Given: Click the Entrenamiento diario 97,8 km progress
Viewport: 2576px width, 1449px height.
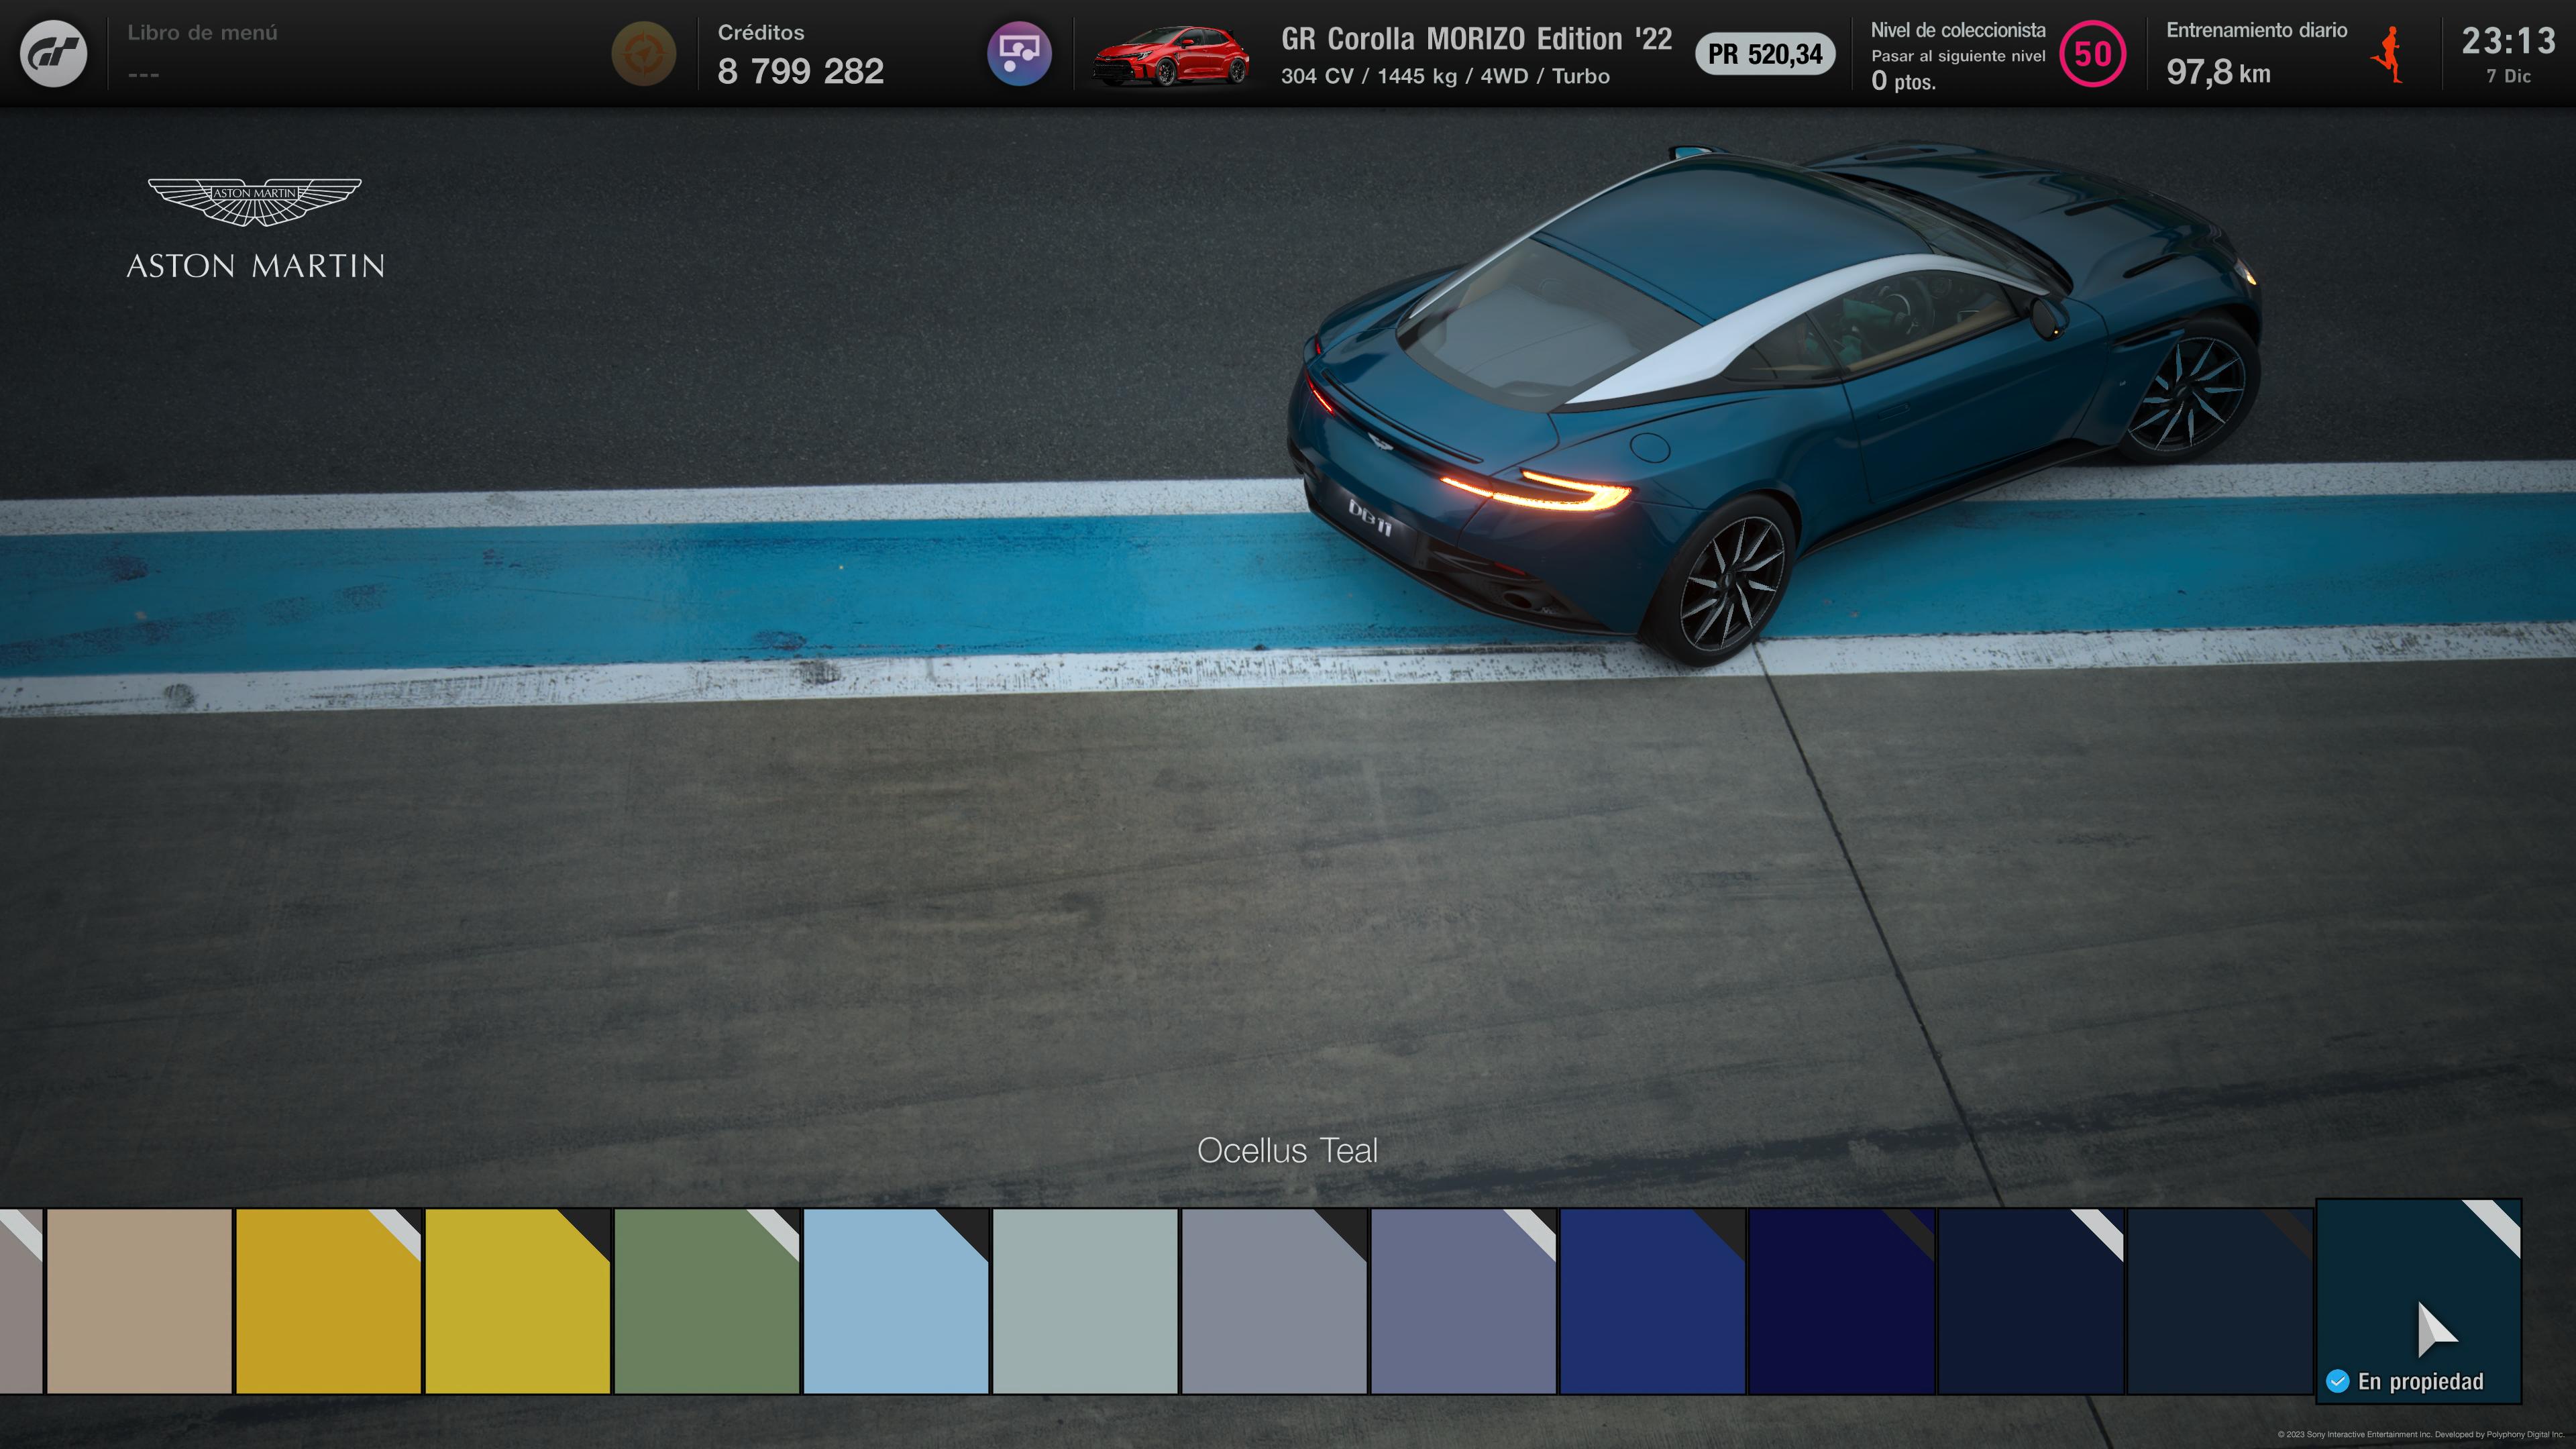Looking at the screenshot, I should (2257, 55).
